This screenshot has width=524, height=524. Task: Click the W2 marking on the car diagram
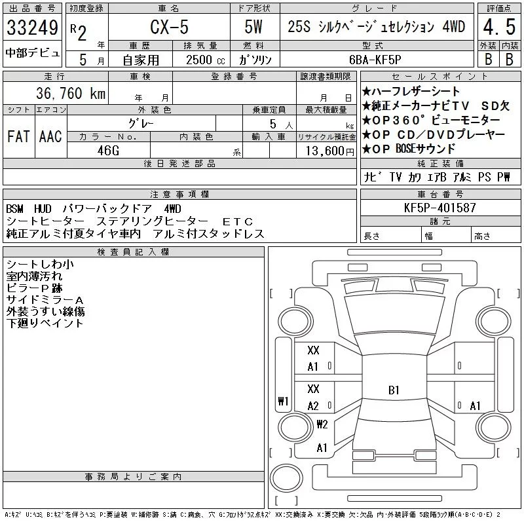pos(322,424)
